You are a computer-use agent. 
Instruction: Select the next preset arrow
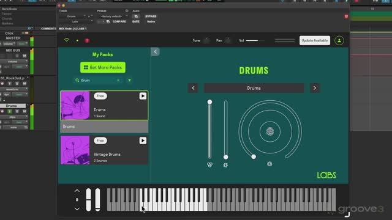click(x=315, y=88)
